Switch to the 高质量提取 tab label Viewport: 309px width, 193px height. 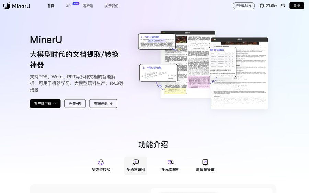[x=205, y=169]
